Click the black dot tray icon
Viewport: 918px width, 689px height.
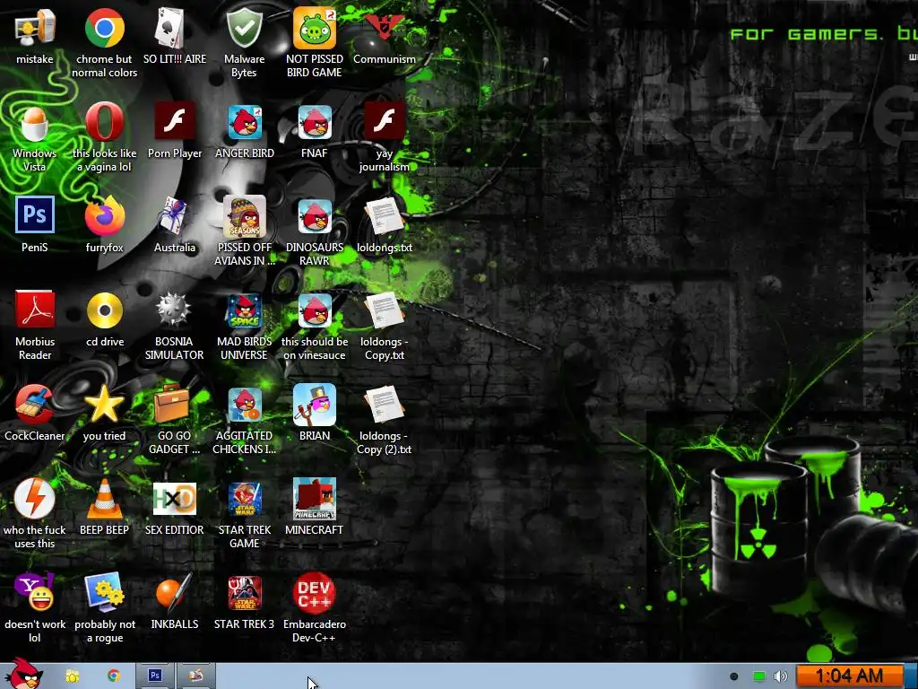pos(734,676)
